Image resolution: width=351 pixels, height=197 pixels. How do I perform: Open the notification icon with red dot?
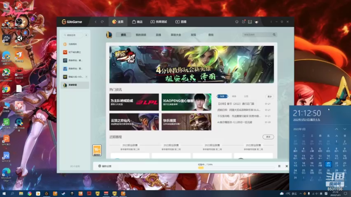point(244,21)
